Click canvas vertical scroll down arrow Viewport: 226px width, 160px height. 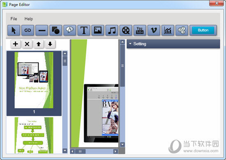click(122, 144)
